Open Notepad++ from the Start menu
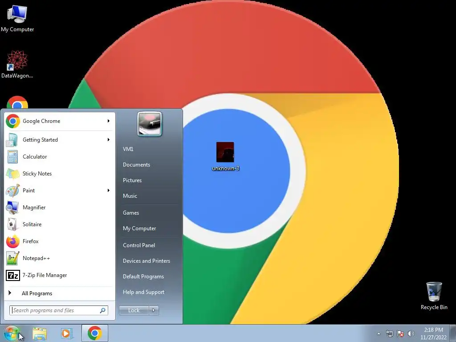Screen dimensions: 456x342 [x=59, y=258]
